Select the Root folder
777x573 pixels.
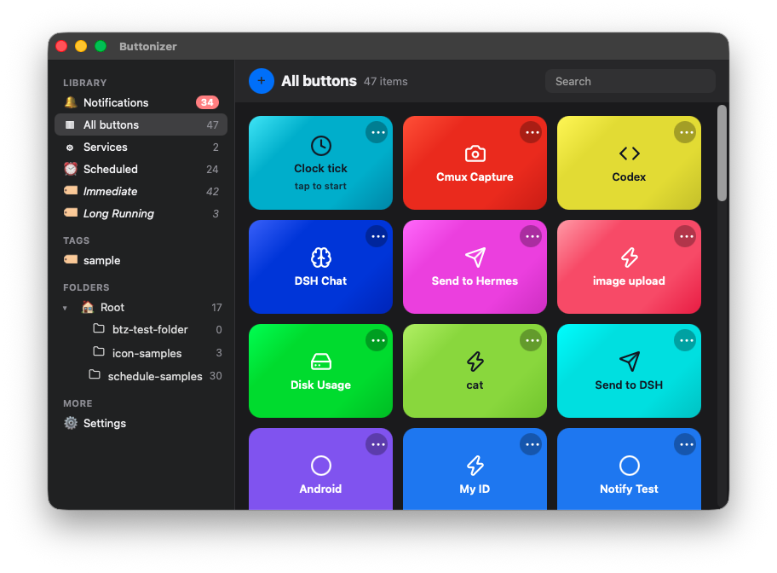pos(141,307)
